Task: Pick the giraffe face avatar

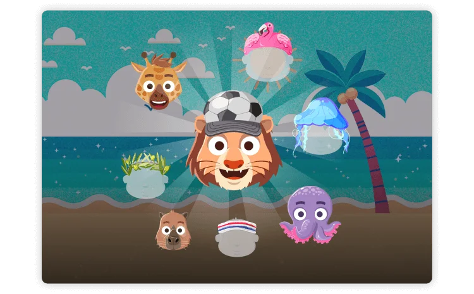Action: click(159, 81)
